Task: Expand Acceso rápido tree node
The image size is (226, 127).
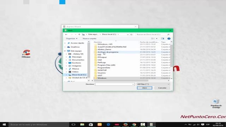Action: pyautogui.click(x=65, y=43)
